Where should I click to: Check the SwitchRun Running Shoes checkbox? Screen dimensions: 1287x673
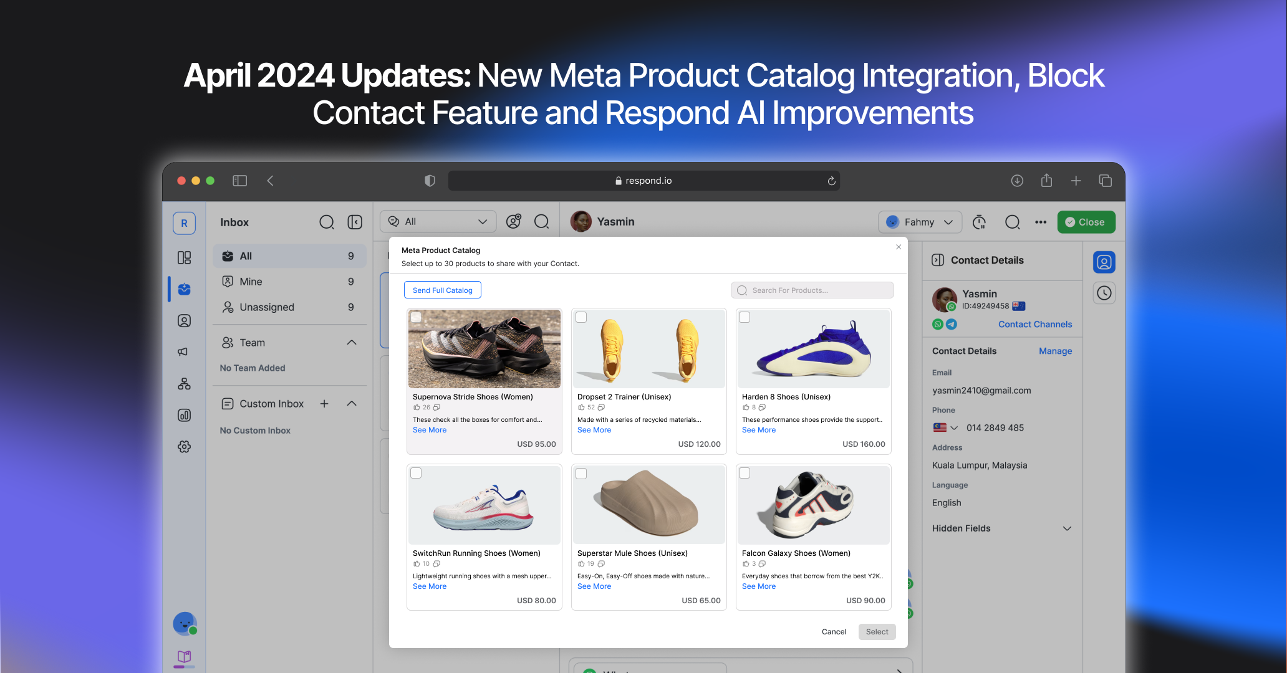coord(416,473)
